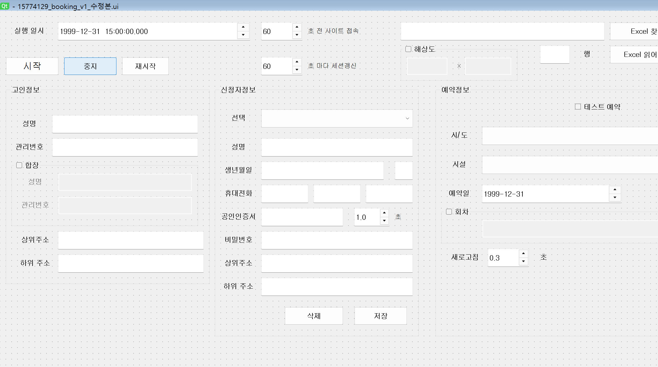658x367 pixels.
Task: Decrement the 초 마다 세션갱신 spinner value
Action: click(297, 70)
